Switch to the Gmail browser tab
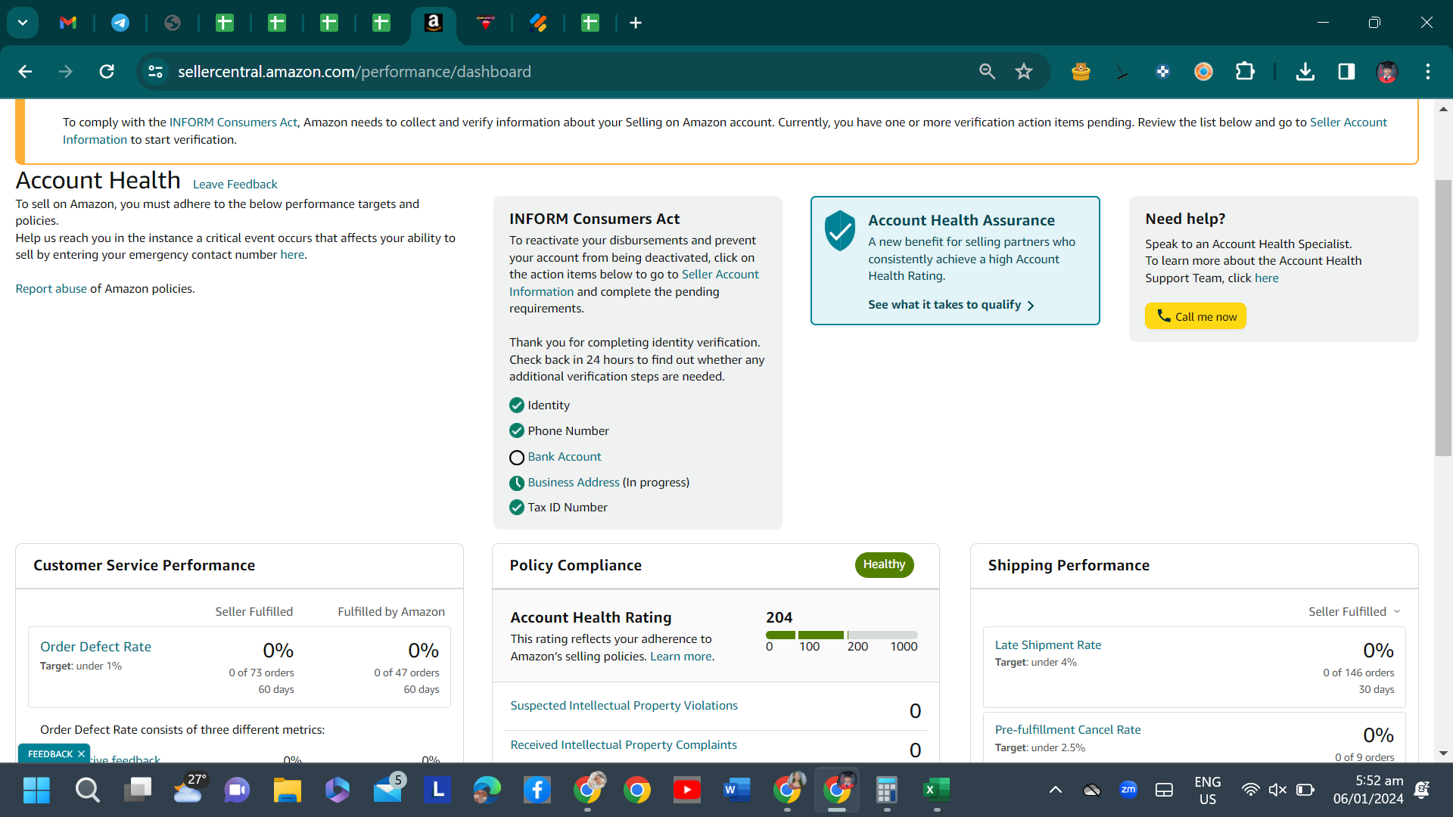Screen dimensions: 1453x817 [68, 23]
